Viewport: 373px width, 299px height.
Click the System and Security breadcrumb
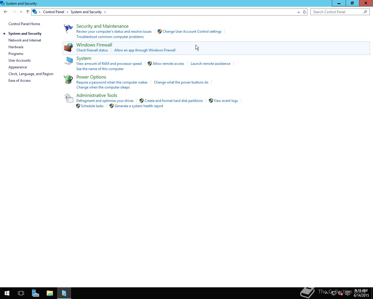click(86, 12)
